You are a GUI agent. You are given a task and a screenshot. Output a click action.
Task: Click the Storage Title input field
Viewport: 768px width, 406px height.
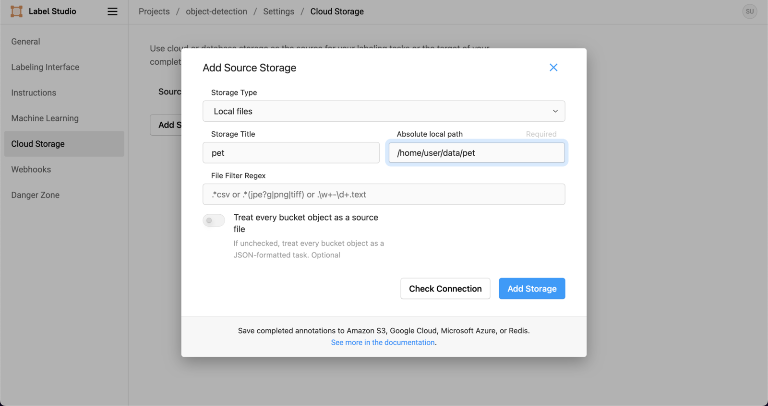pos(291,153)
